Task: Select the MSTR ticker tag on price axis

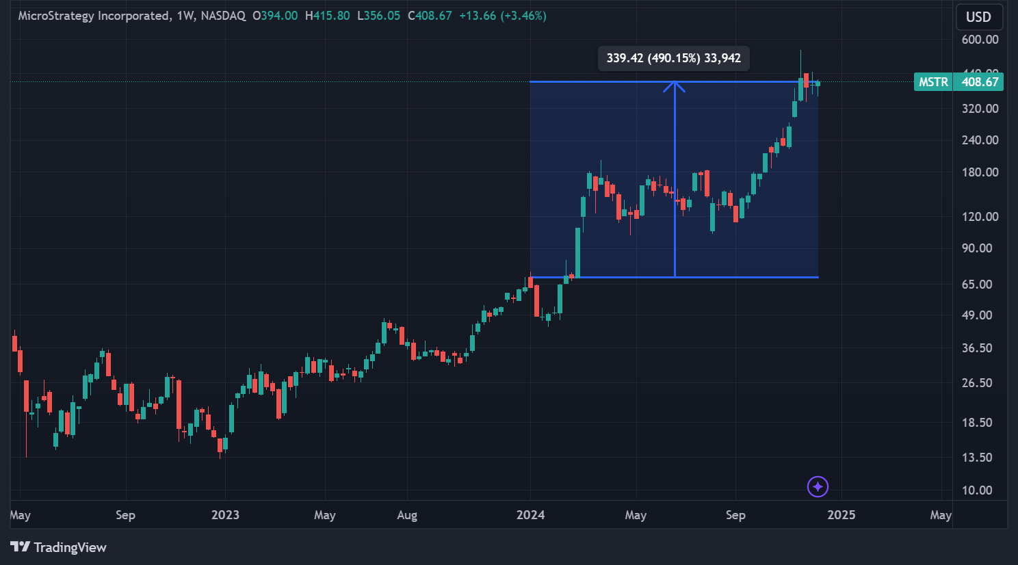Action: coord(932,82)
